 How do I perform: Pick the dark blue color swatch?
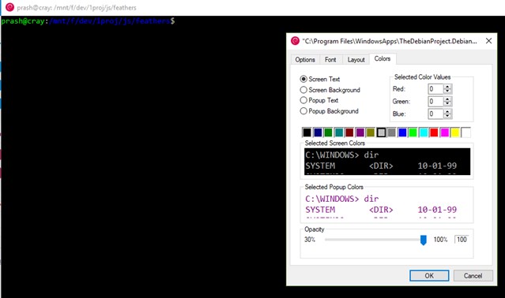click(318, 132)
